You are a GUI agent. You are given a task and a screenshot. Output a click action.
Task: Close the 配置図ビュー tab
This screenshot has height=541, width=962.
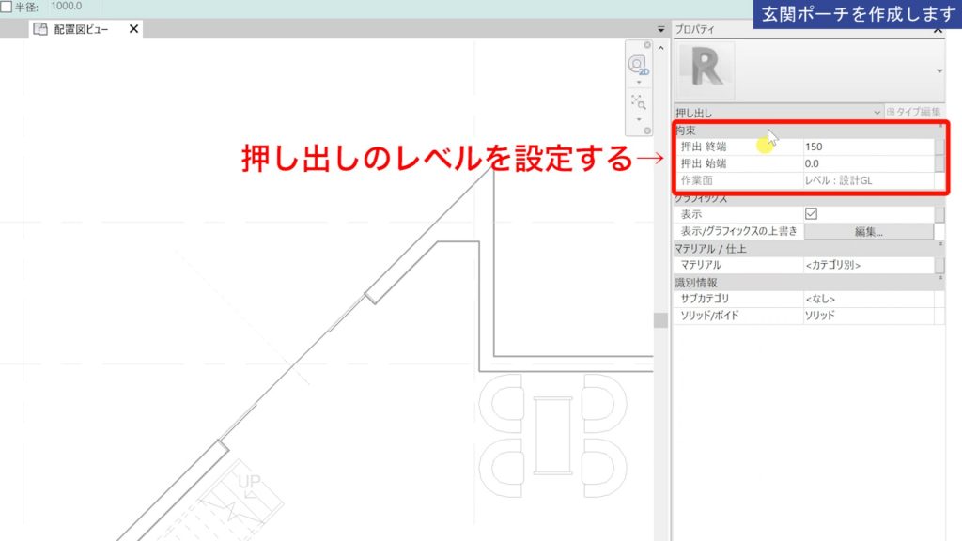pyautogui.click(x=133, y=29)
